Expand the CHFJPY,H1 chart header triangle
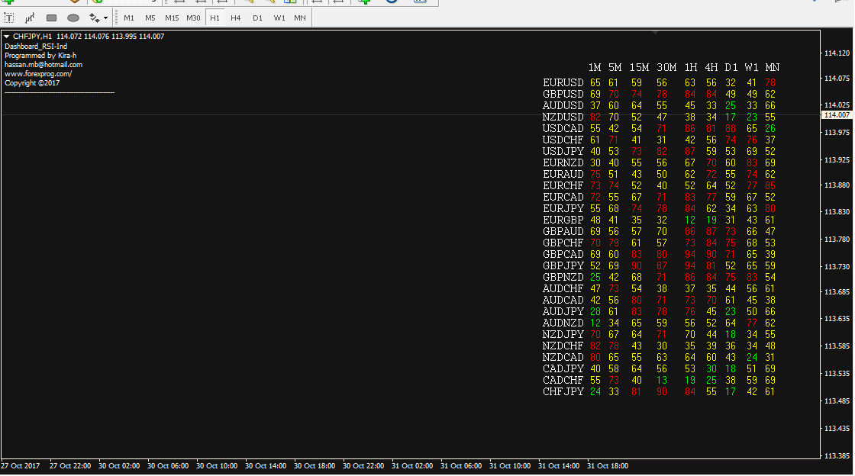 click(7, 37)
